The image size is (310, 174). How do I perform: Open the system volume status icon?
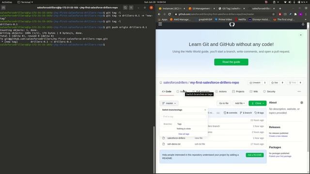point(290,2)
